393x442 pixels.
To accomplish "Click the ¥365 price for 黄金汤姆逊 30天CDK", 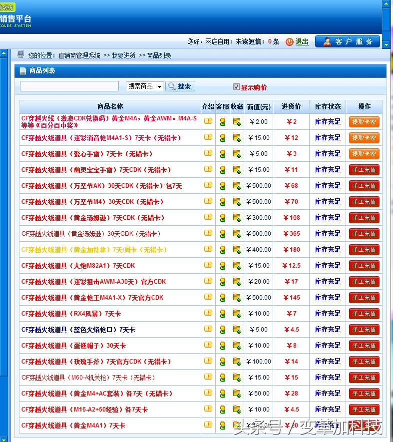I will coord(292,234).
